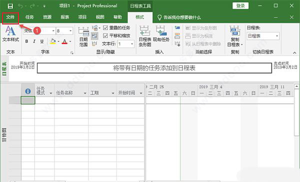Click the Redo arrow icon
Viewport: 300px width, 182px height.
click(x=32, y=6)
